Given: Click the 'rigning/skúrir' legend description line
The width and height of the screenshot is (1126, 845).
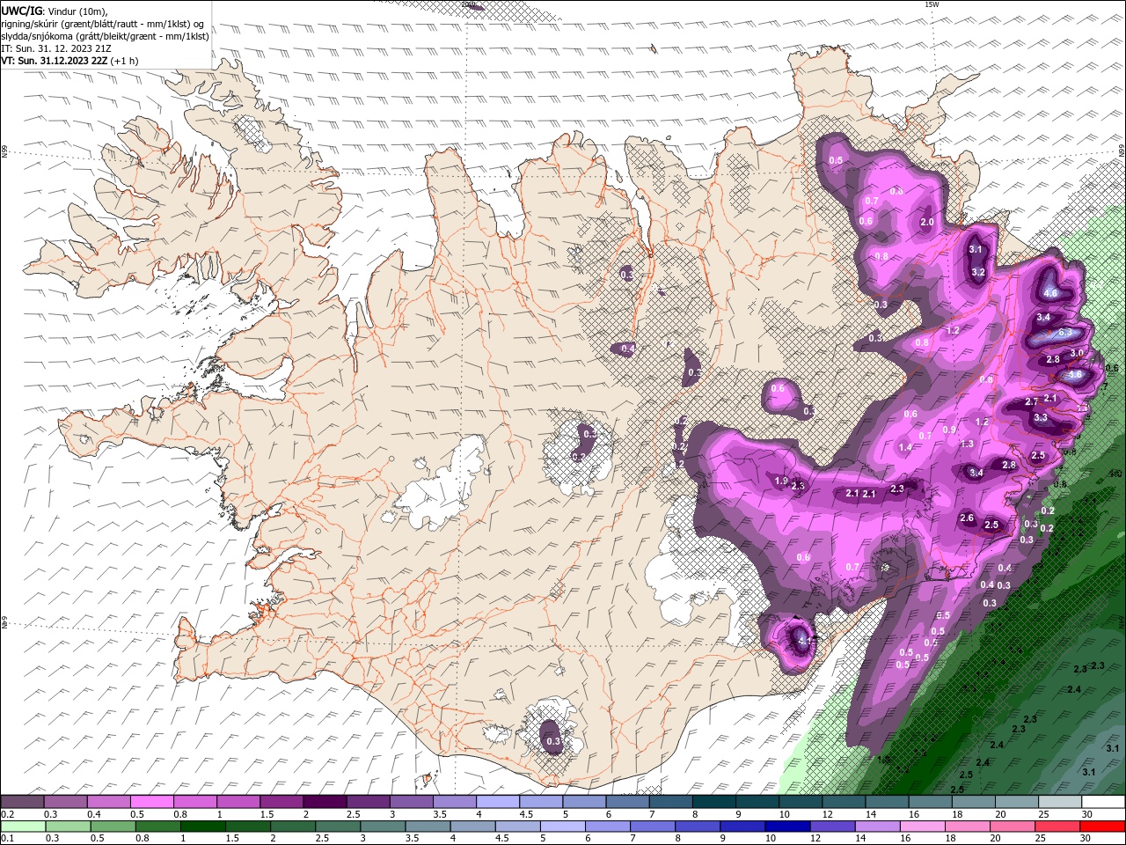Looking at the screenshot, I should [102, 24].
